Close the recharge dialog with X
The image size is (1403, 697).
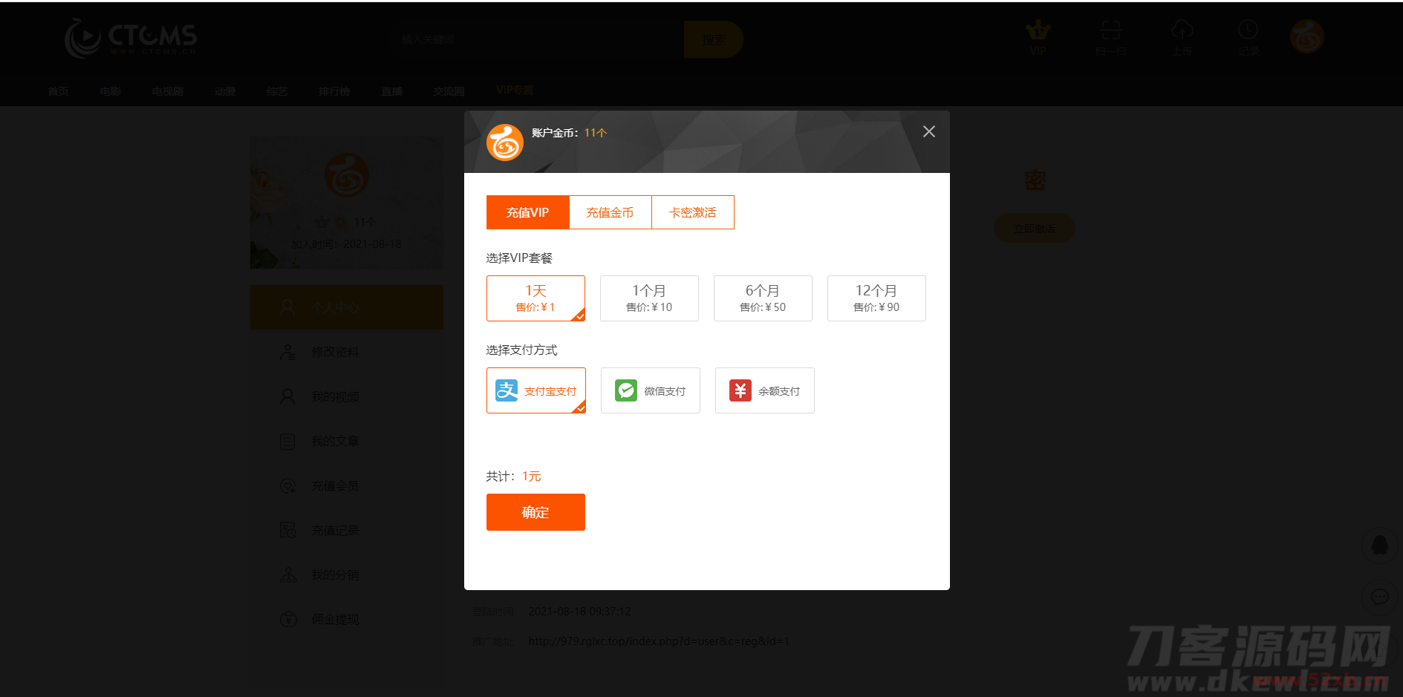(x=928, y=132)
